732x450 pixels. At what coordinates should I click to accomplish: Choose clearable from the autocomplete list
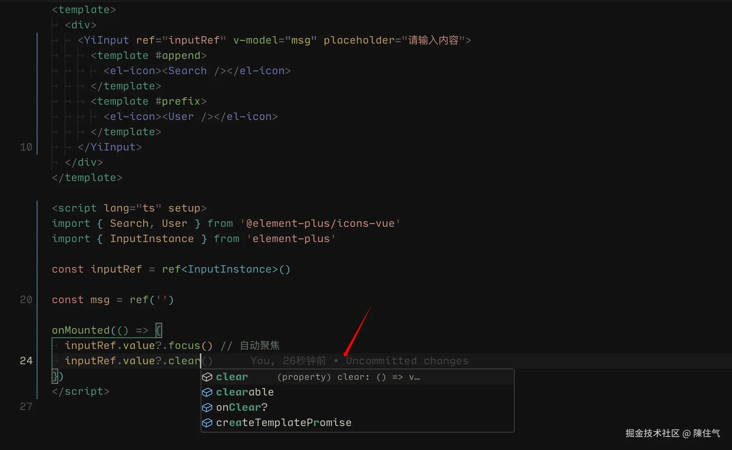245,392
